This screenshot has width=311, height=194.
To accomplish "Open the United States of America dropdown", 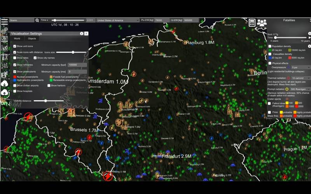I will (x=118, y=20).
